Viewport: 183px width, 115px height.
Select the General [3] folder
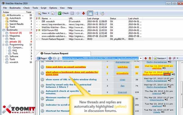16,33
